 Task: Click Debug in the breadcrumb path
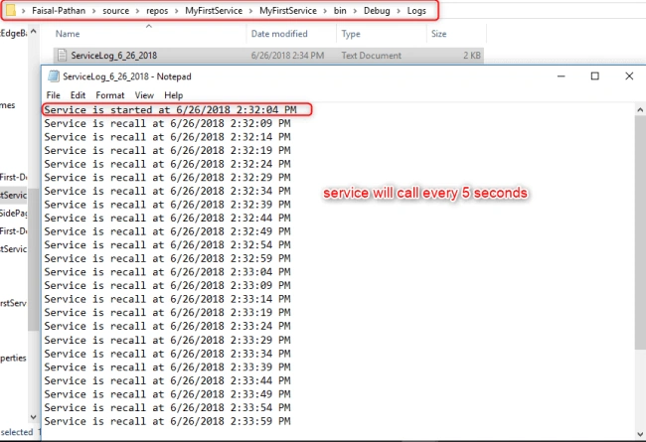pyautogui.click(x=377, y=11)
